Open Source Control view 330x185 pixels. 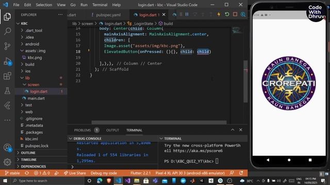[7, 46]
